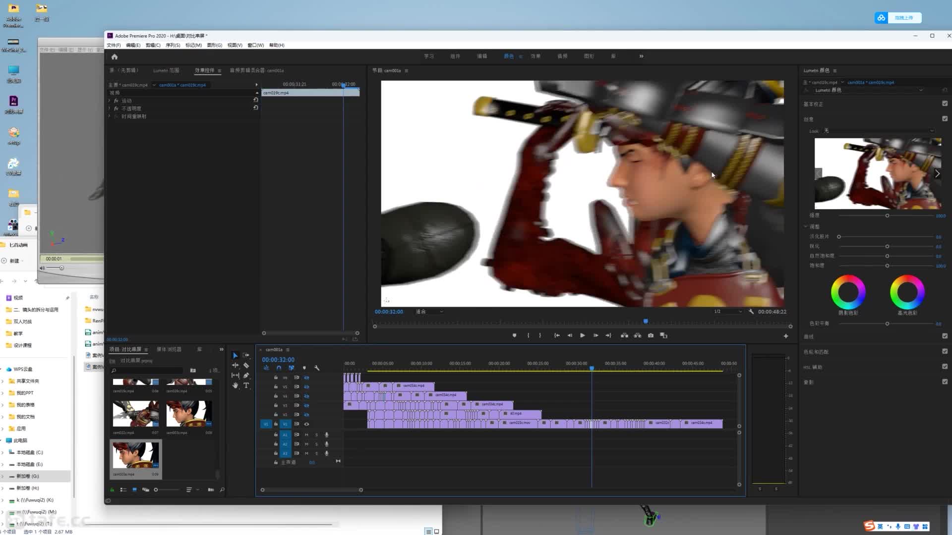The height and width of the screenshot is (535, 952).
Task: Select the Razor tool
Action: (x=246, y=366)
